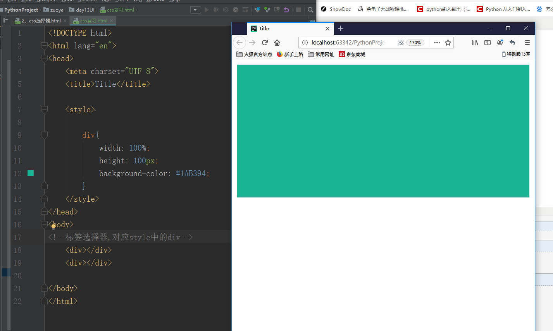553x331 pixels.
Task: Click the Run with Coverage icon
Action: point(226,10)
